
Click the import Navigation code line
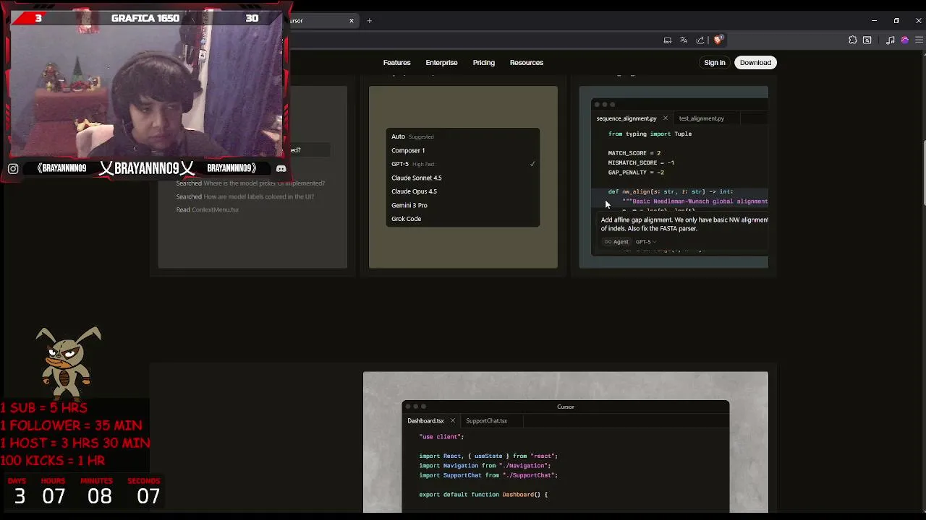(x=485, y=466)
